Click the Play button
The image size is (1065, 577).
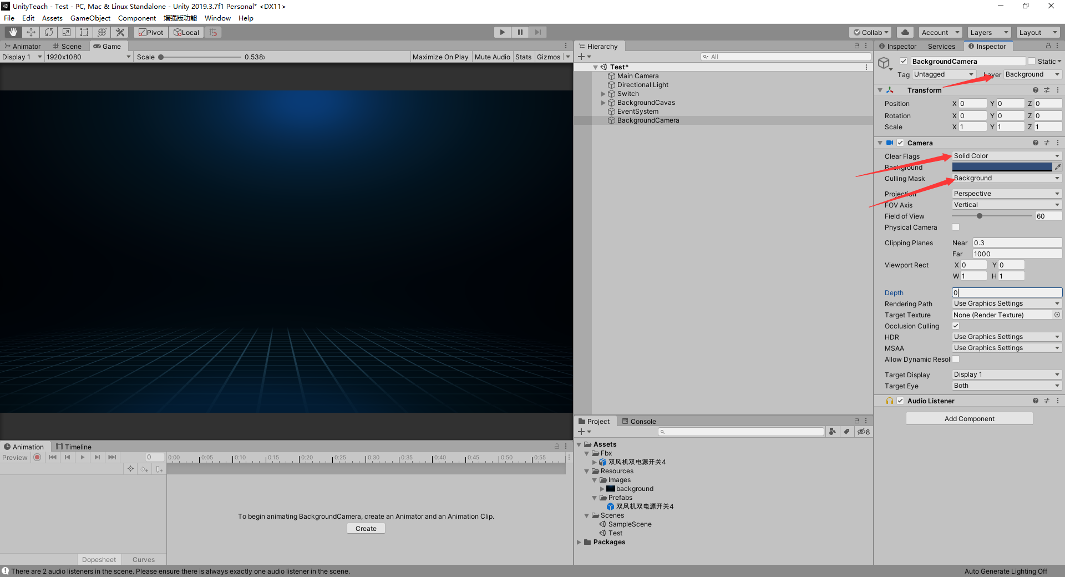click(x=503, y=32)
